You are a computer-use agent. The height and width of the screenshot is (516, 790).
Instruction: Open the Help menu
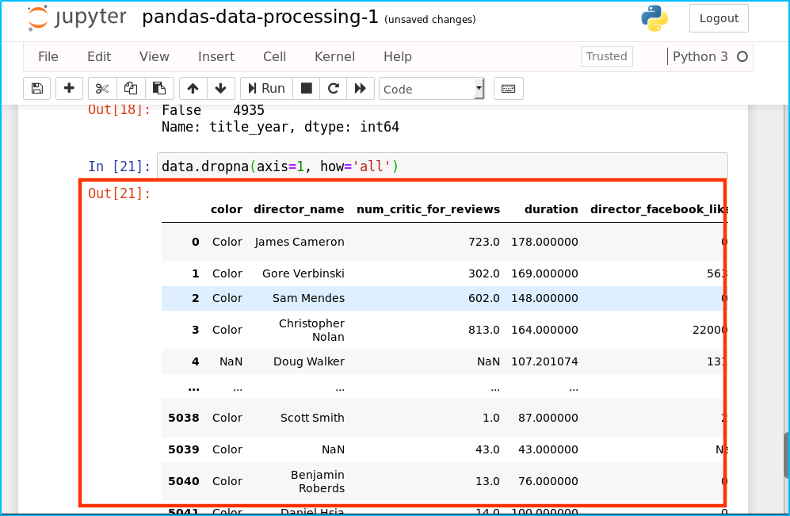[x=398, y=56]
